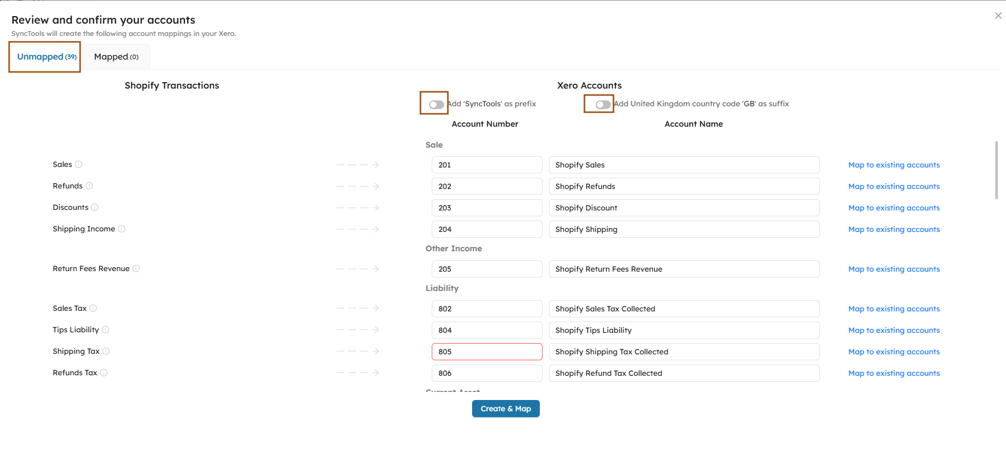Viewport: 1006px width, 473px height.
Task: Select the Shopify Shipping account name field
Action: tap(684, 229)
